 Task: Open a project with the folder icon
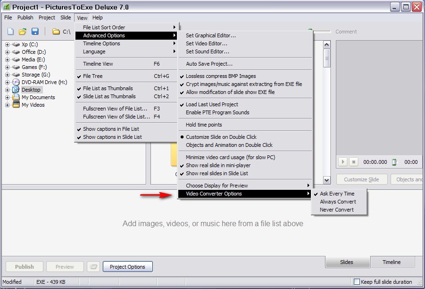point(23,32)
